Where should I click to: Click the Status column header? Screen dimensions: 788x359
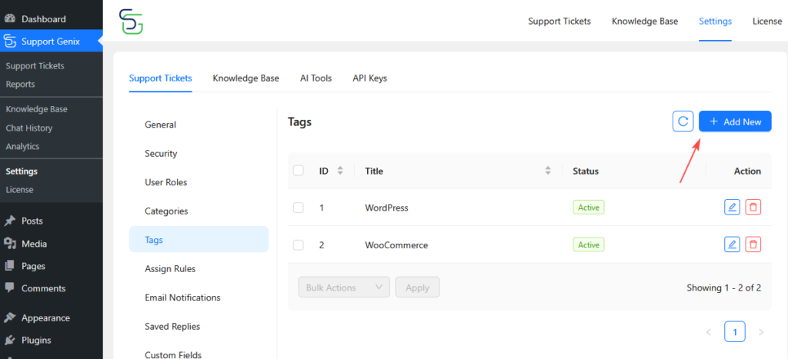586,171
